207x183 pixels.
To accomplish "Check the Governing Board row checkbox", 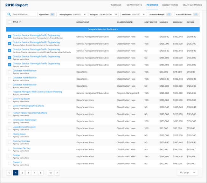I will click(x=10, y=100).
